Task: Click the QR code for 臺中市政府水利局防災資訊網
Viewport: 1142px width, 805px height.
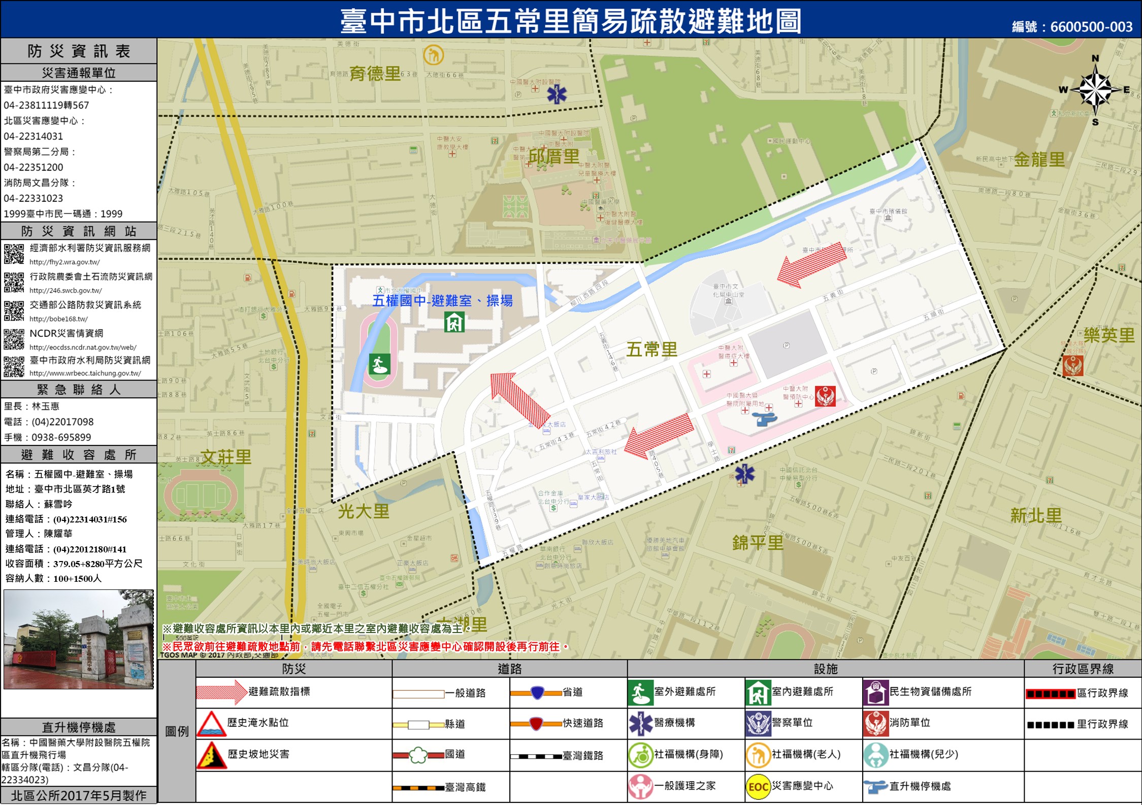Action: click(14, 367)
